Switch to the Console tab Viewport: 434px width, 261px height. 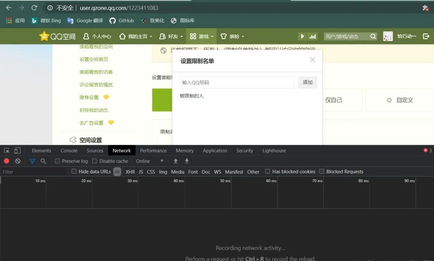69,151
